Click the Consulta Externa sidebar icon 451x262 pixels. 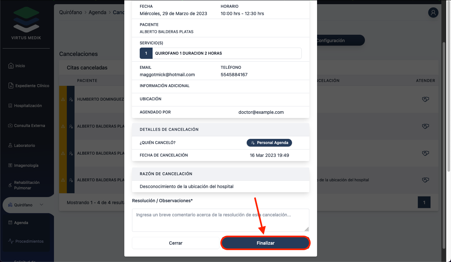[10, 126]
